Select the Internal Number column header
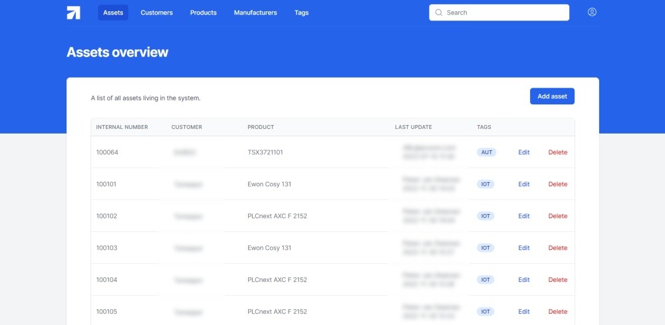Screen dimensions: 665x325 (122, 127)
